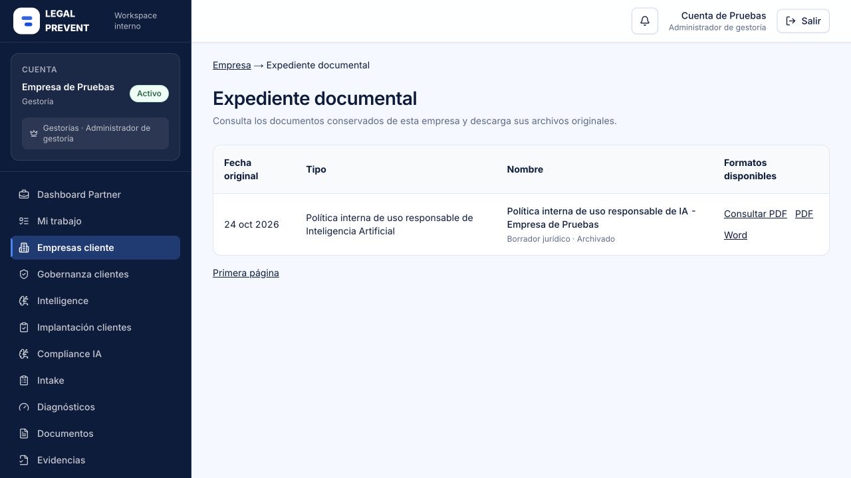851x478 pixels.
Task: Click the Intake clipboard icon
Action: (x=24, y=380)
